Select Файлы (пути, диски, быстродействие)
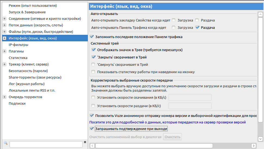The height and width of the screenshot is (149, 264). [x=41, y=32]
